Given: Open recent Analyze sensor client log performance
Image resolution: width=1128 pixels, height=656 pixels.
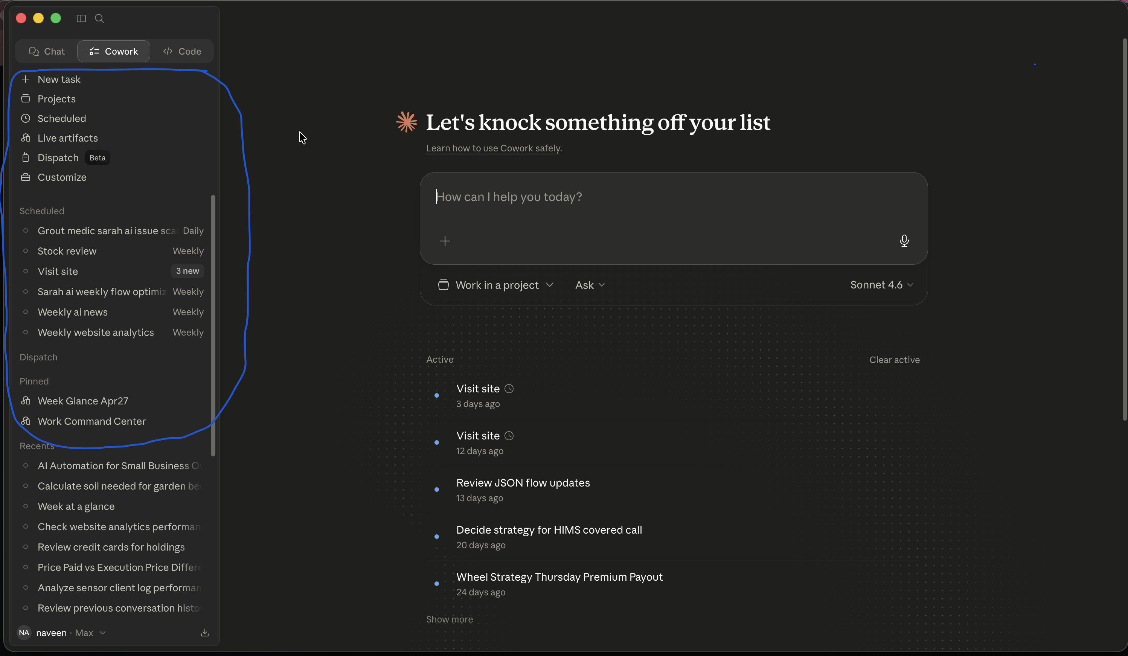Looking at the screenshot, I should coord(112,587).
